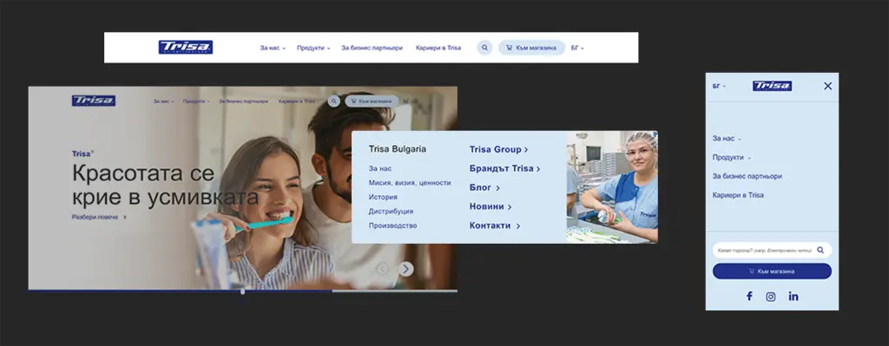This screenshot has width=889, height=346.
Task: Open 'За бизнес партньори' in mobile menu
Action: coord(747,176)
